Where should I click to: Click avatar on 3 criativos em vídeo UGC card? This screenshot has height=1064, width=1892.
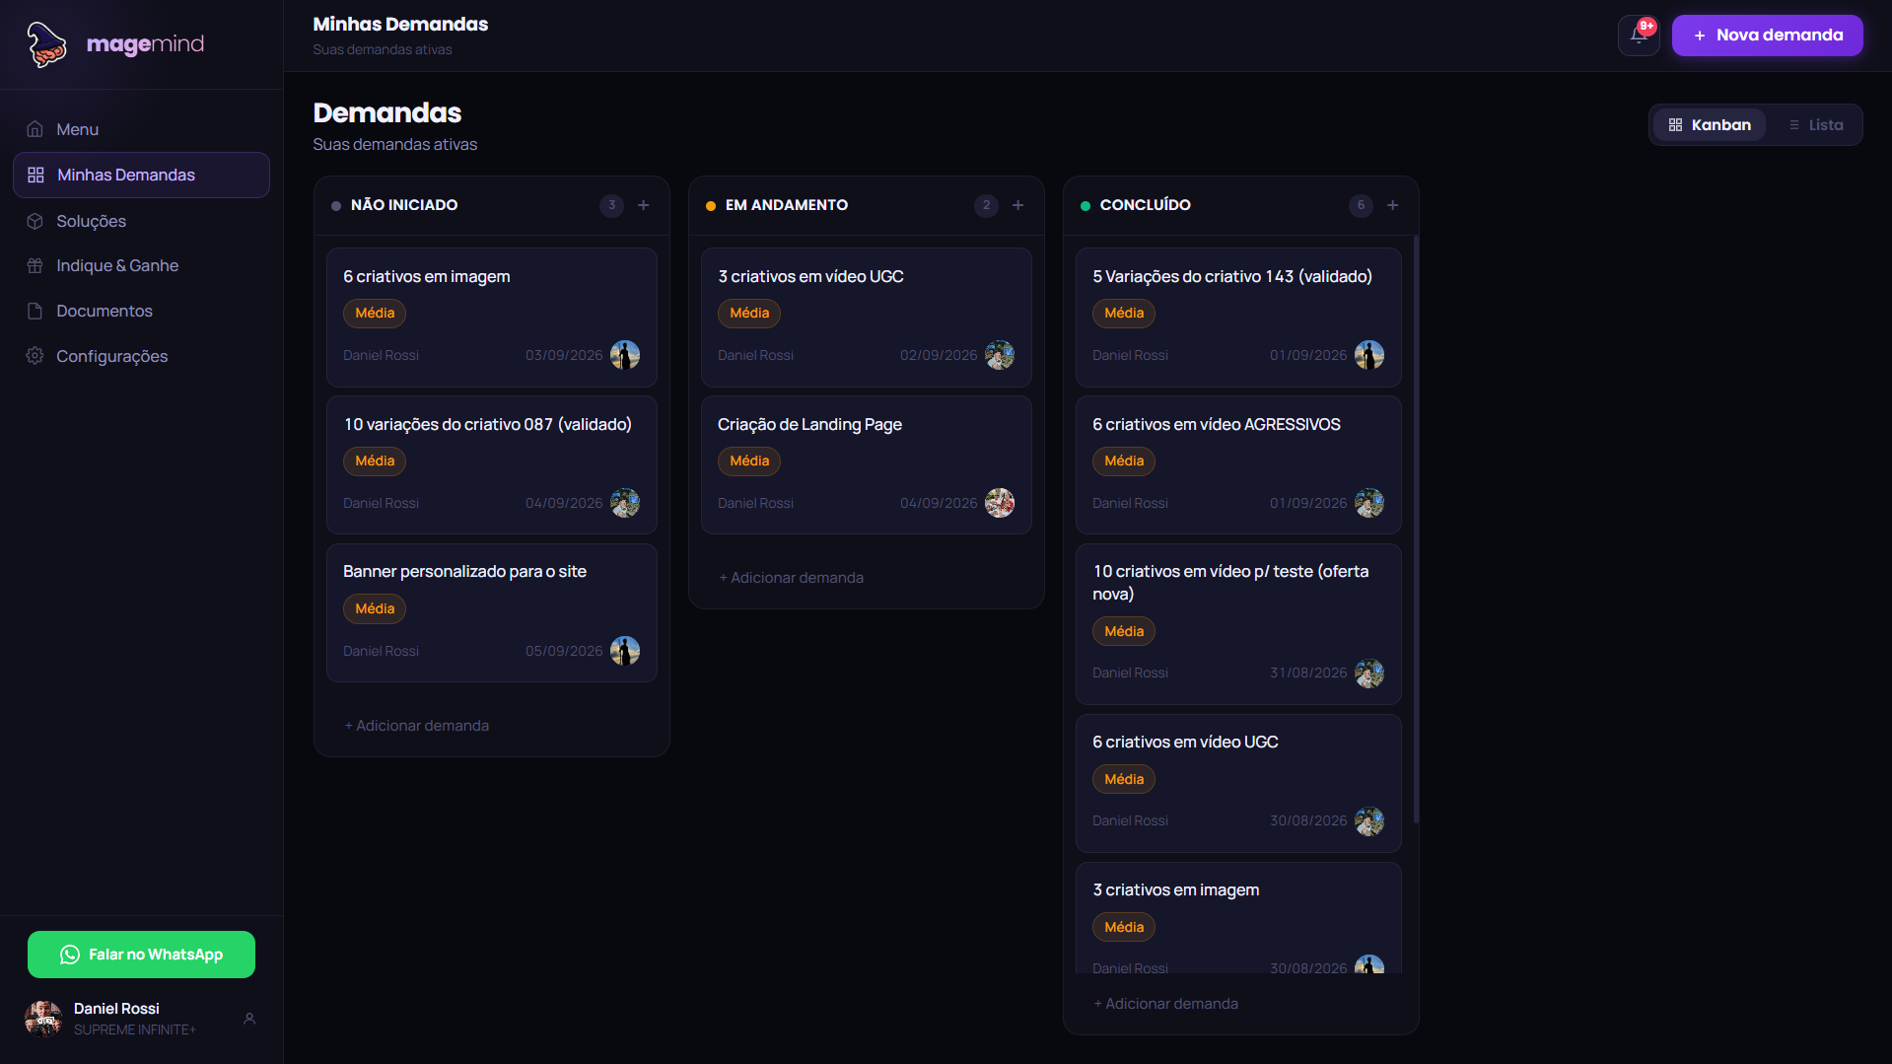(1000, 355)
